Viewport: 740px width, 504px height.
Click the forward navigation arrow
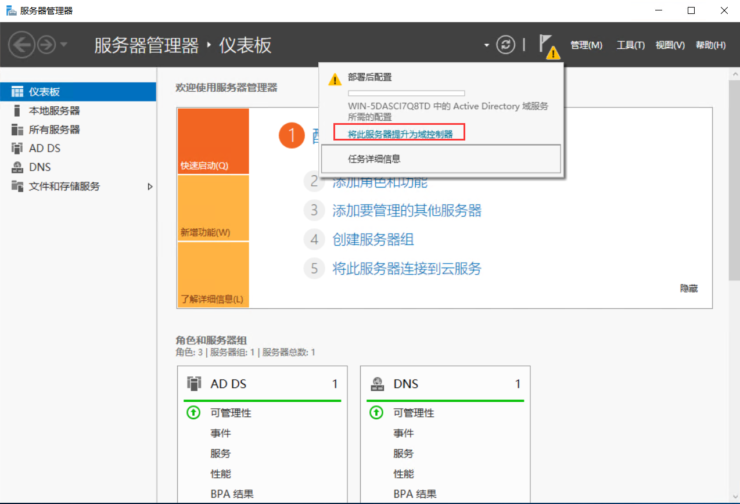tap(46, 45)
